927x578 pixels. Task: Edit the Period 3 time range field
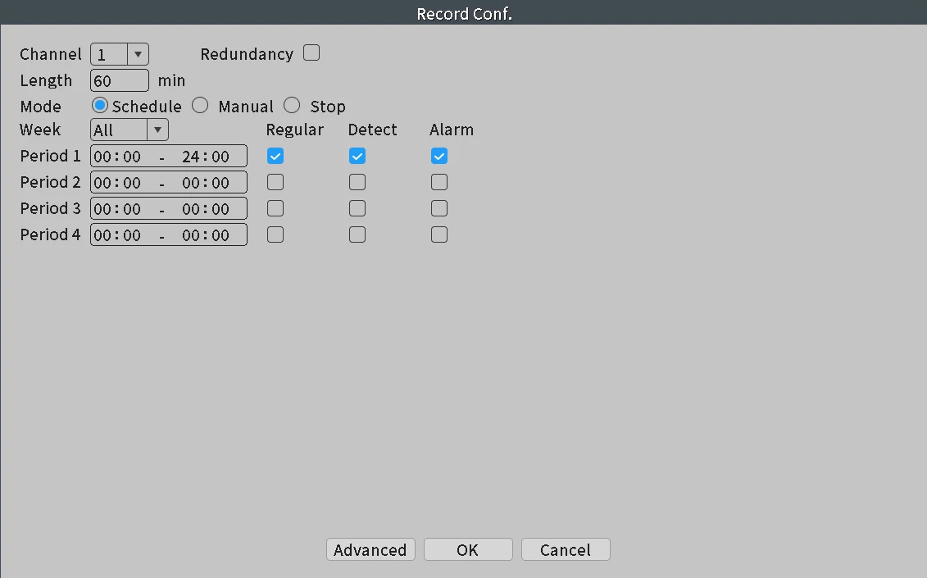point(169,208)
